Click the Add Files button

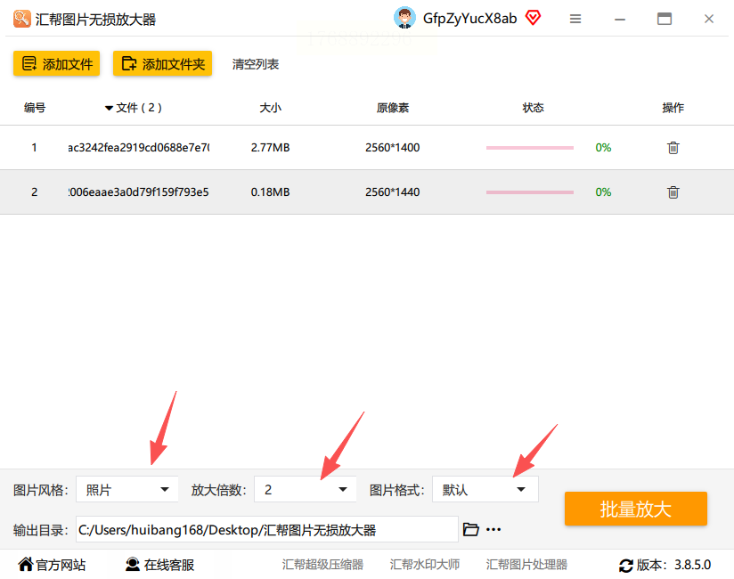57,63
